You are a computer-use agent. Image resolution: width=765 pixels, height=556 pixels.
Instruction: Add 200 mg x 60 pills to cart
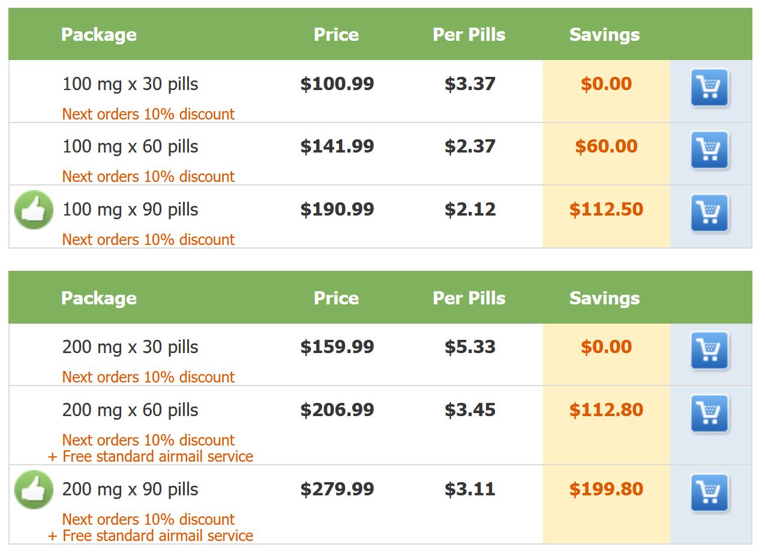click(710, 414)
